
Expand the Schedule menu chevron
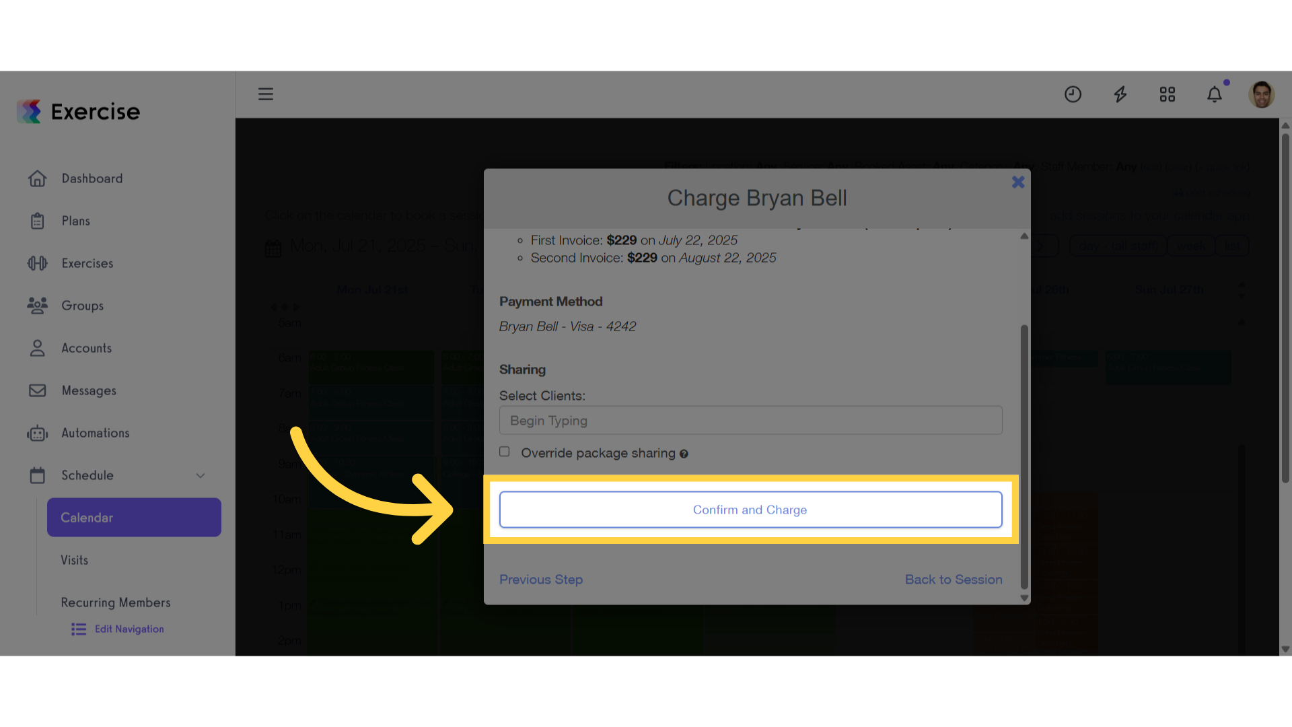coord(201,475)
